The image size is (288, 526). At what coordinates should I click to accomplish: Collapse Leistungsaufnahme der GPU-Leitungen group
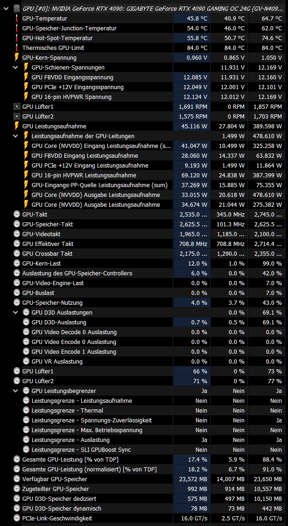(x=15, y=136)
